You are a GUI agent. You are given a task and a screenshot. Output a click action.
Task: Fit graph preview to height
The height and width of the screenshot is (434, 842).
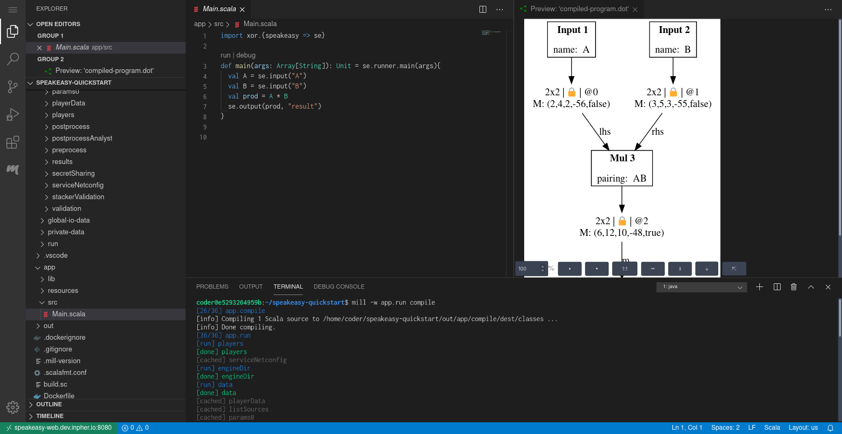point(680,268)
